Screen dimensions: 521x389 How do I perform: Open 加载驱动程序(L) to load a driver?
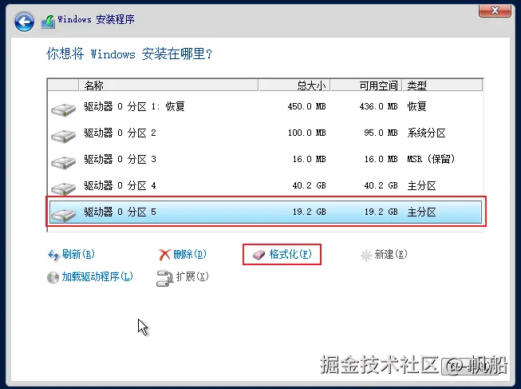[97, 276]
